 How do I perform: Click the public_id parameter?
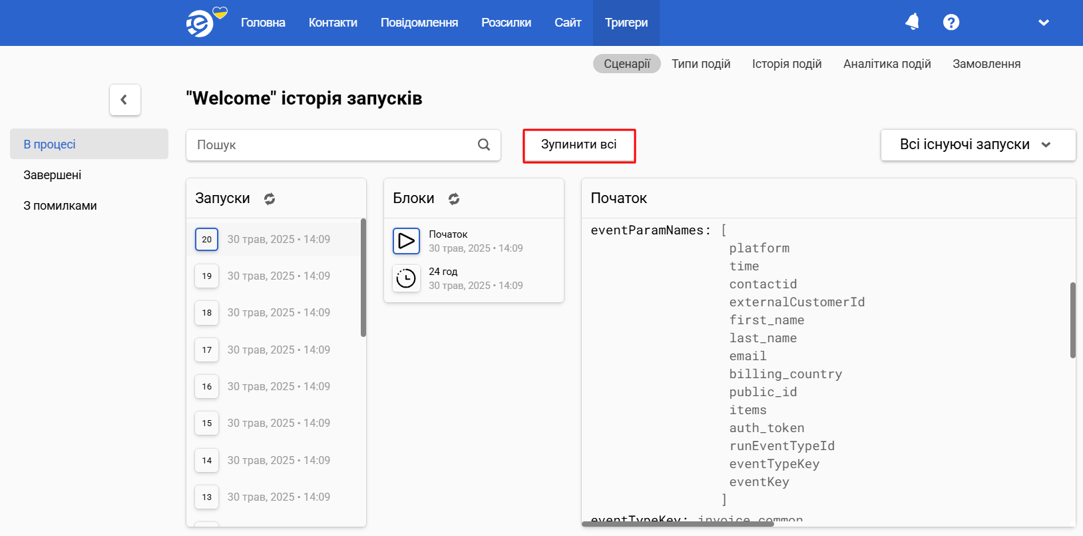click(763, 392)
